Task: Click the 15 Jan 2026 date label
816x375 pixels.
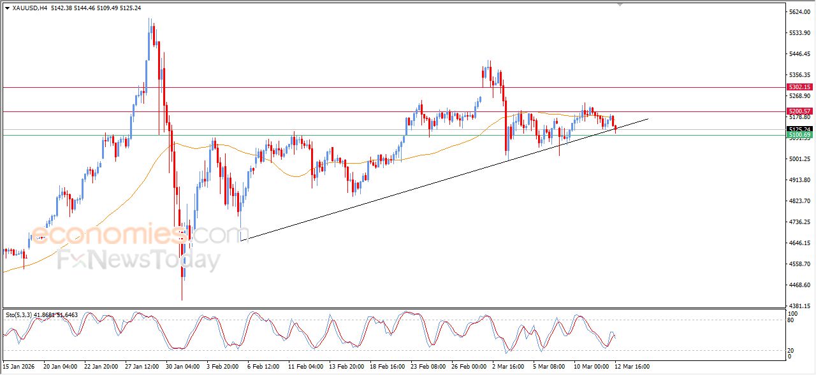Action: pyautogui.click(x=19, y=367)
